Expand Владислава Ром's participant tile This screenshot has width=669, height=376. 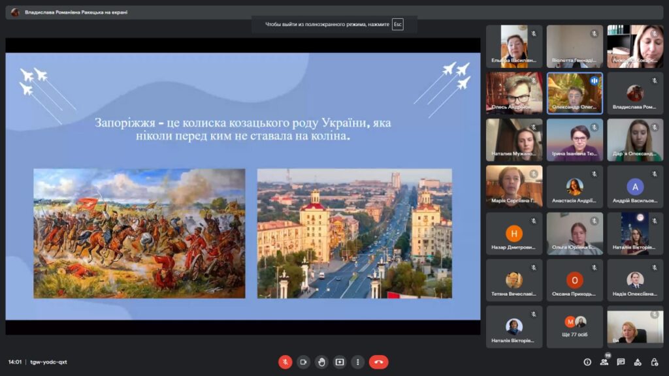point(635,93)
